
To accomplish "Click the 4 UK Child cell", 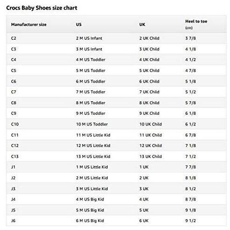I will [149, 59].
